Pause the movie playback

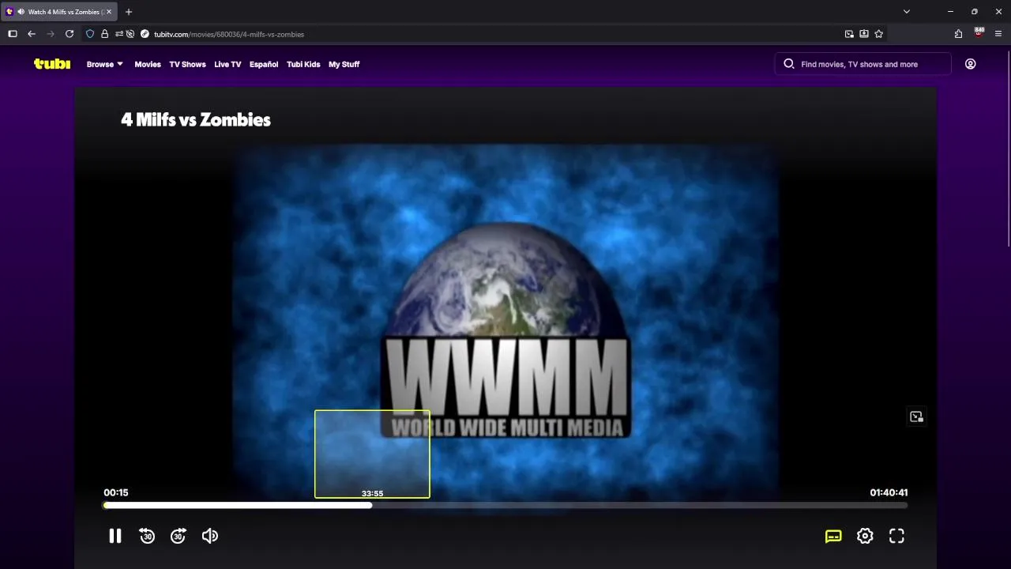[115, 536]
